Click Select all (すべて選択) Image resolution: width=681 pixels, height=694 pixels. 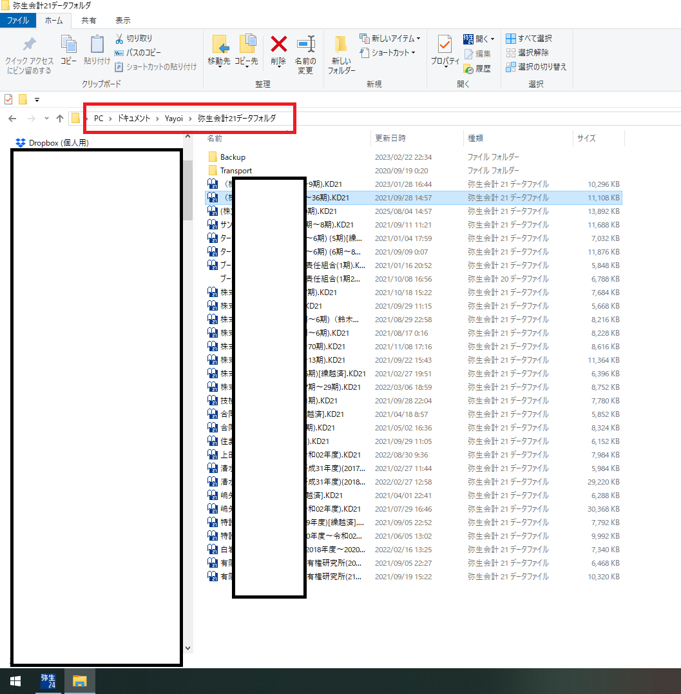(x=529, y=39)
